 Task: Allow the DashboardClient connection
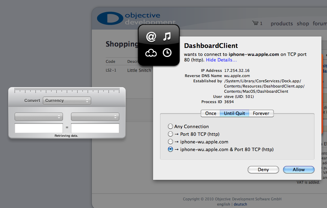coord(298,169)
